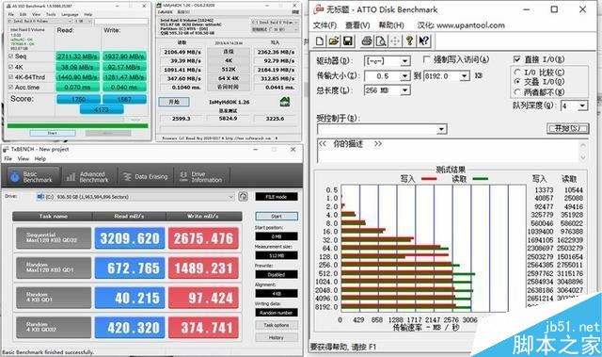
Task: Click the Start button in TxBENCH
Action: (x=277, y=217)
